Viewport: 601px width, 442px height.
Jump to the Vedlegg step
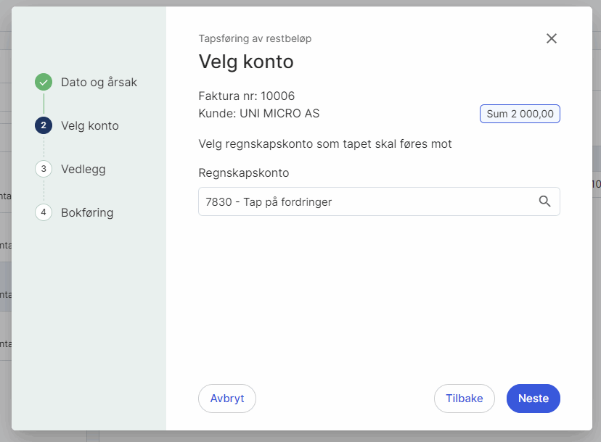point(85,169)
